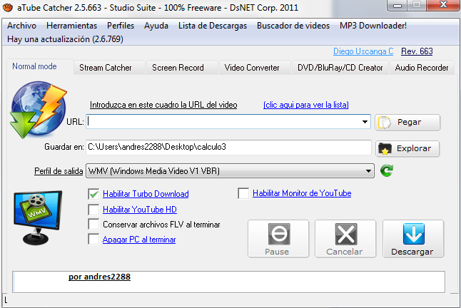The height and width of the screenshot is (308, 461).
Task: Check Conservar archivos FLV al terminar
Action: [93, 225]
